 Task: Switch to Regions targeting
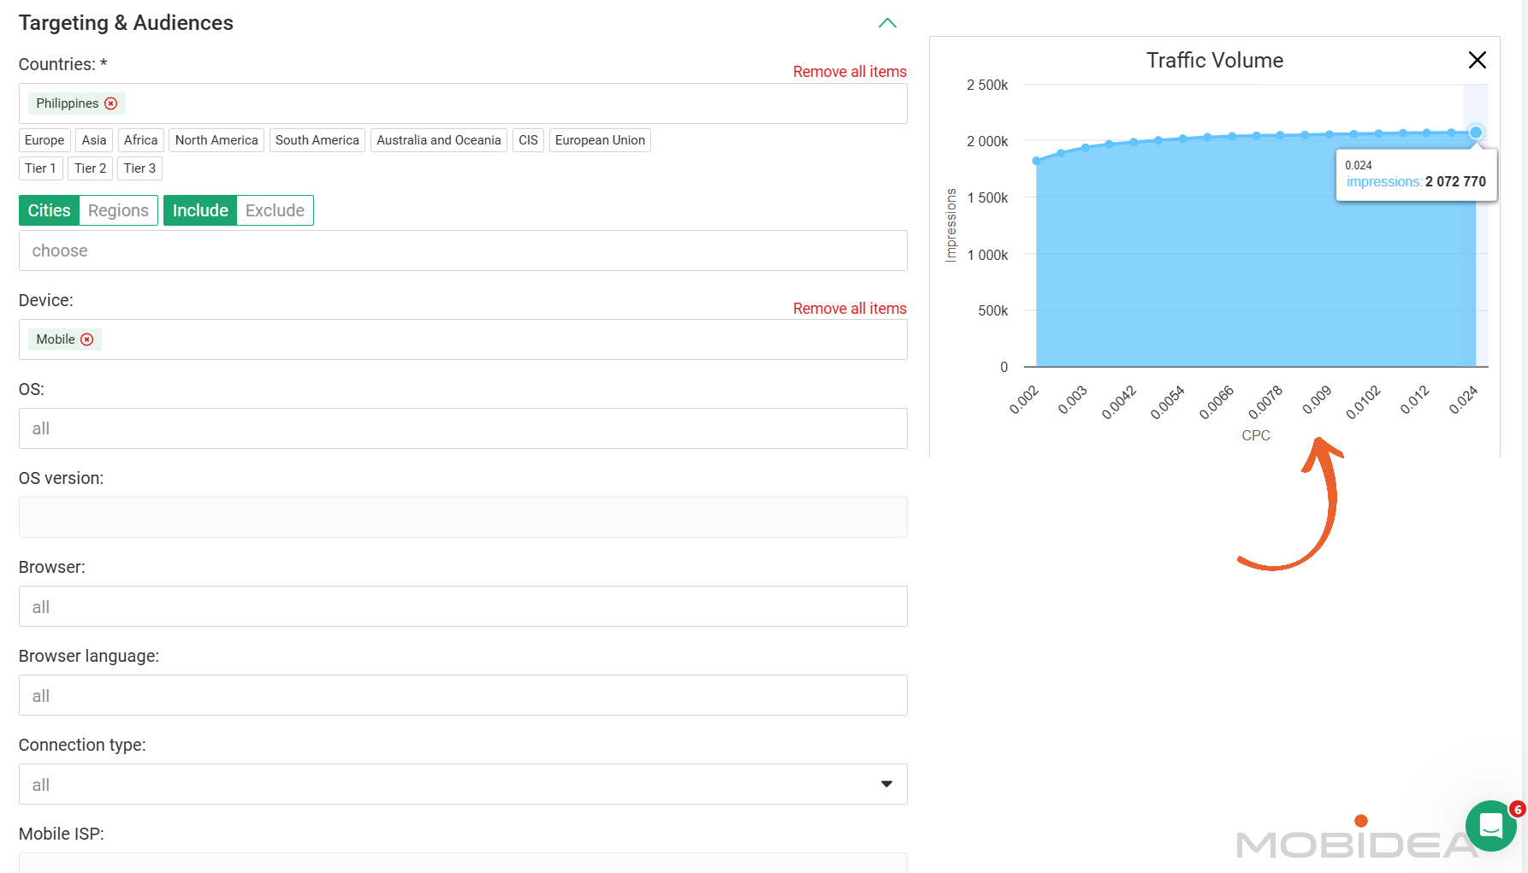(x=118, y=210)
